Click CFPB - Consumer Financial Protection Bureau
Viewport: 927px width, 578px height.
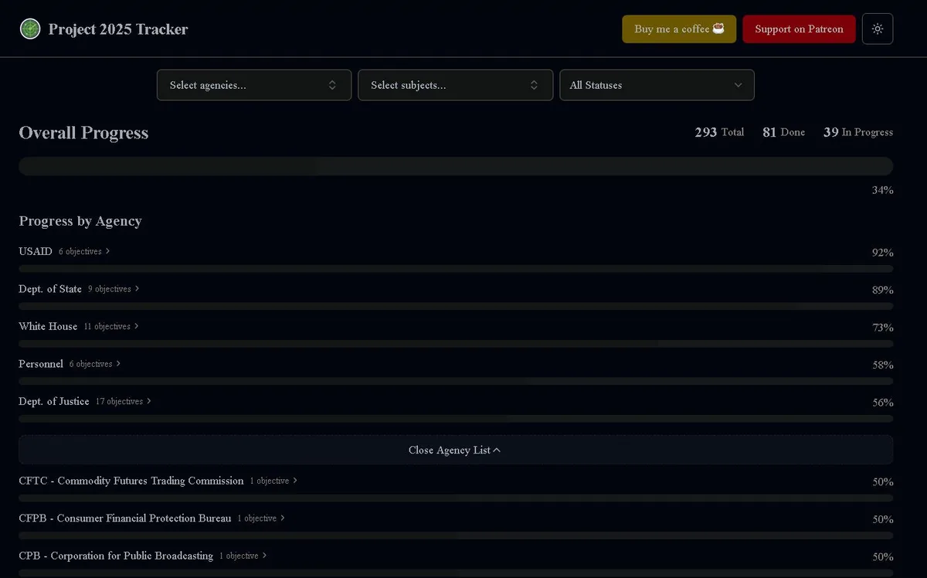(x=125, y=518)
